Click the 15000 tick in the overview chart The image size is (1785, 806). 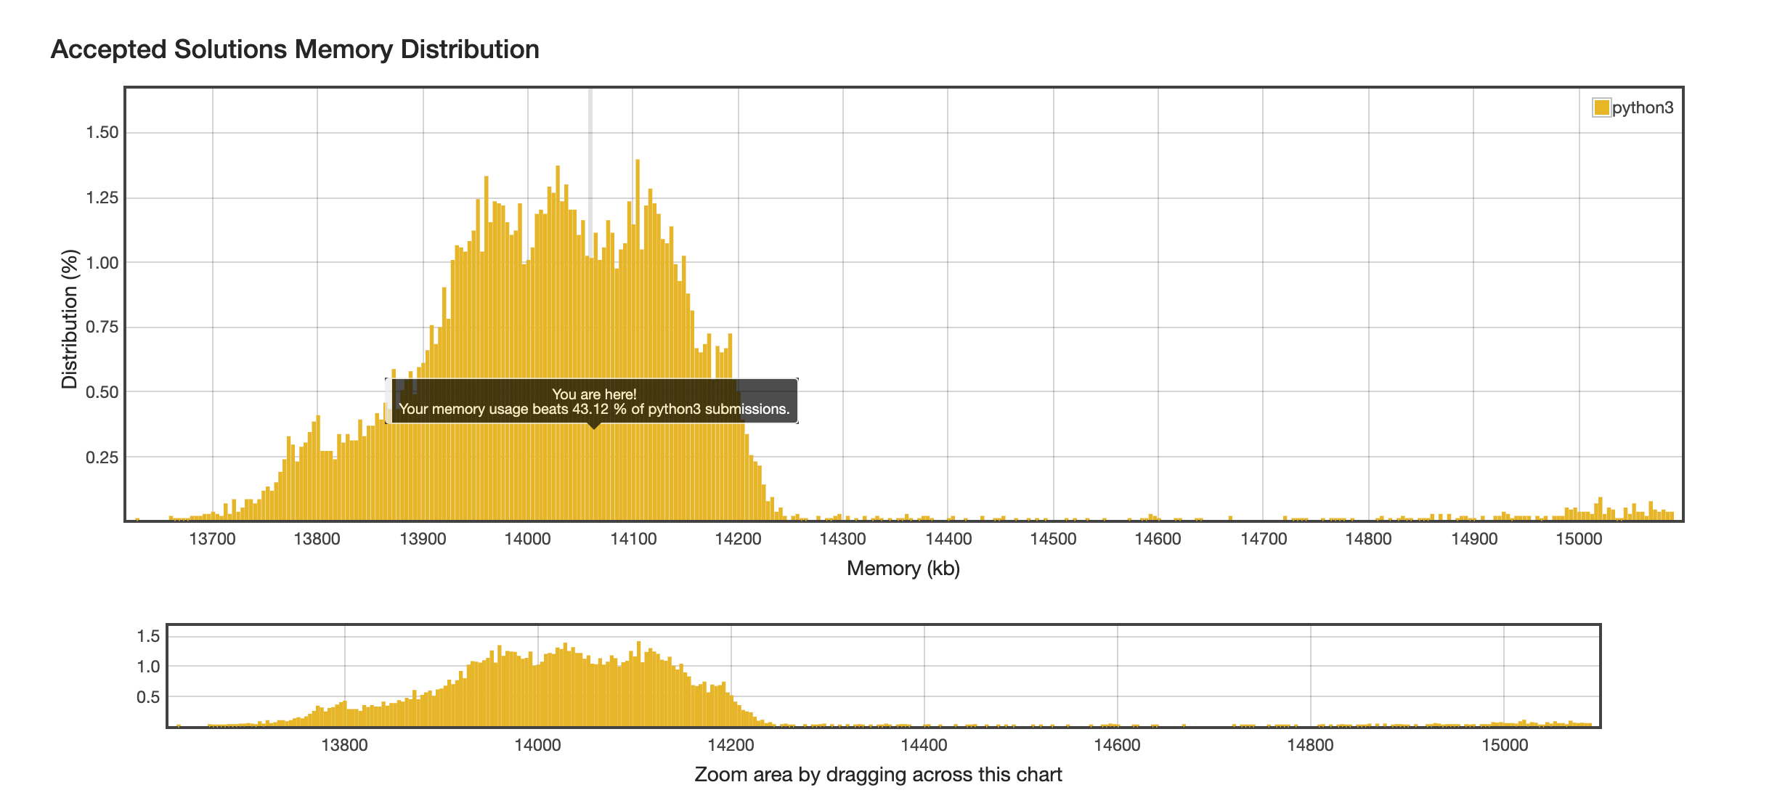click(1504, 745)
